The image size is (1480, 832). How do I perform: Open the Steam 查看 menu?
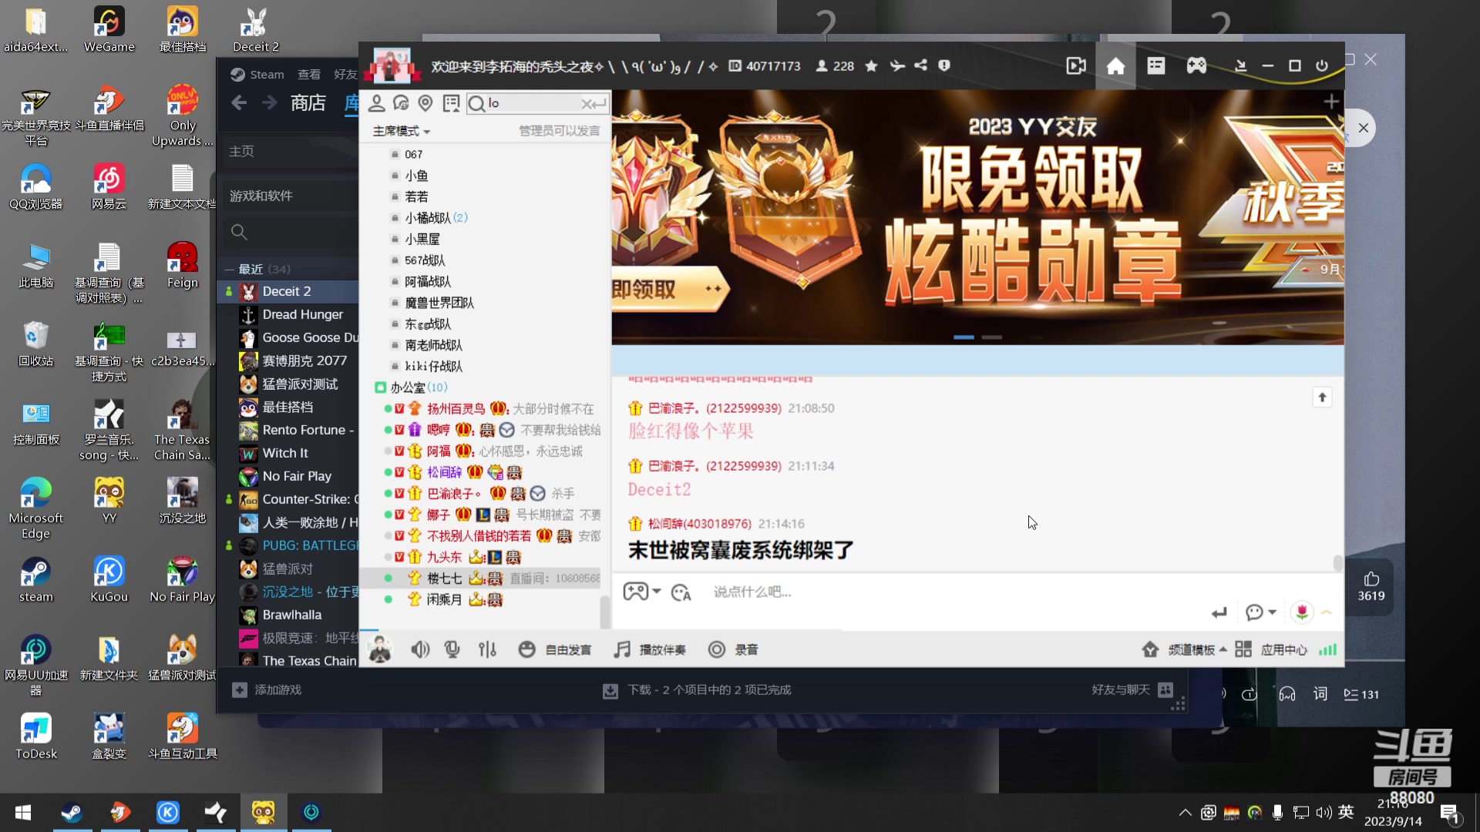(x=309, y=74)
